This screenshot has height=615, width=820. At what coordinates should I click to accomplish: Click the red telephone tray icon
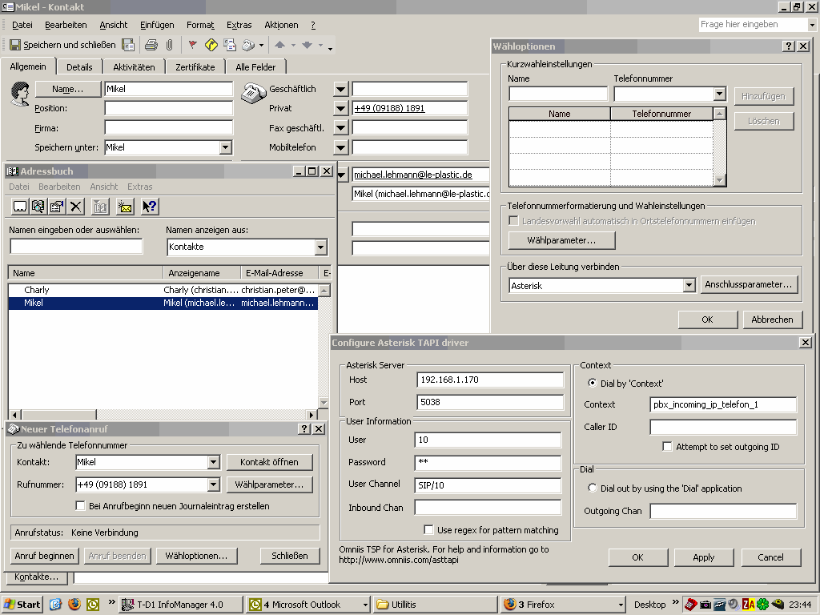[x=691, y=605]
